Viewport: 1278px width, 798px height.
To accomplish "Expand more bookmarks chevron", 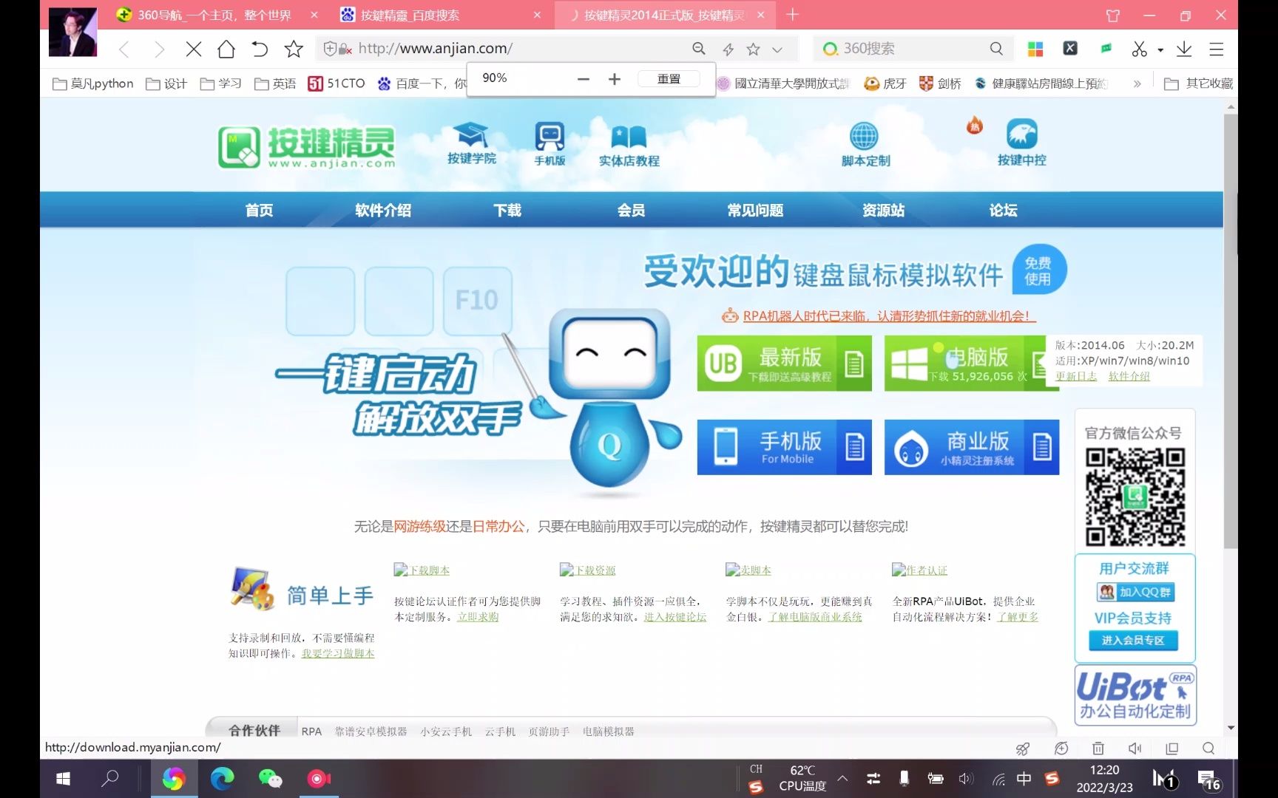I will pyautogui.click(x=1137, y=83).
